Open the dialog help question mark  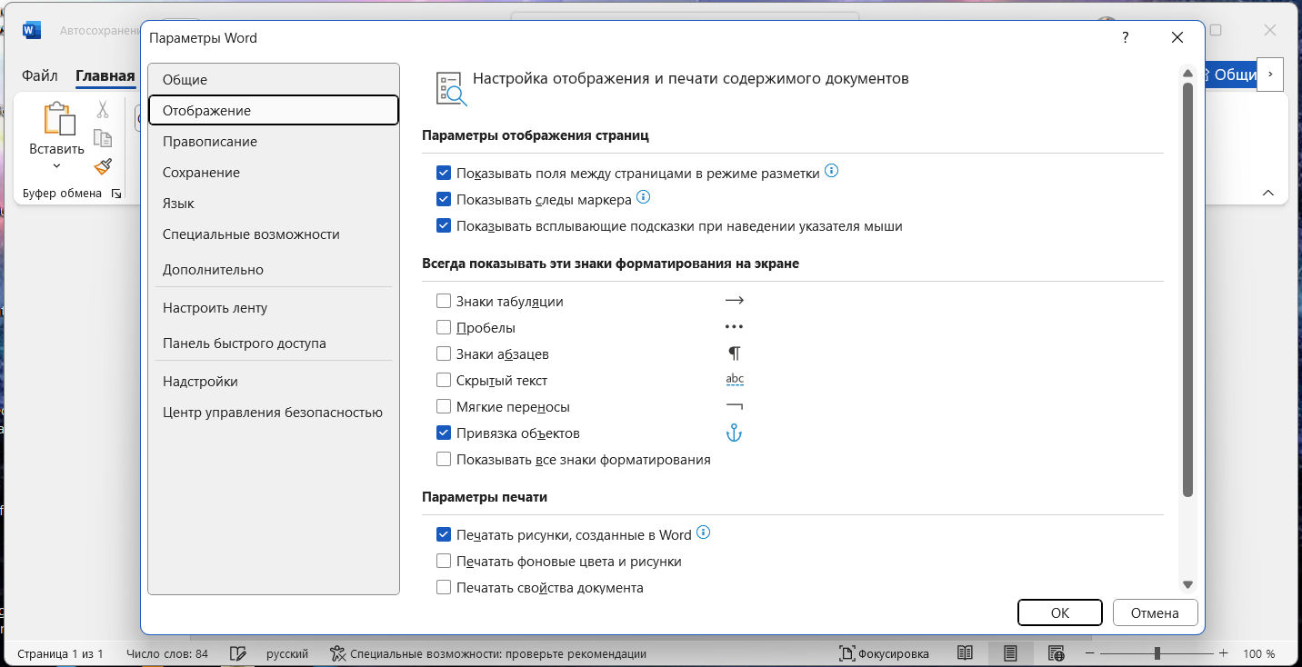pos(1126,38)
